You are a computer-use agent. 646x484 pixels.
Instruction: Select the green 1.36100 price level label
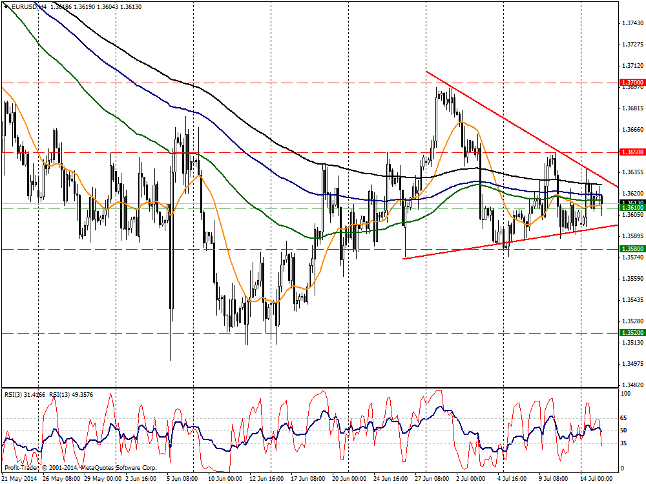point(632,208)
